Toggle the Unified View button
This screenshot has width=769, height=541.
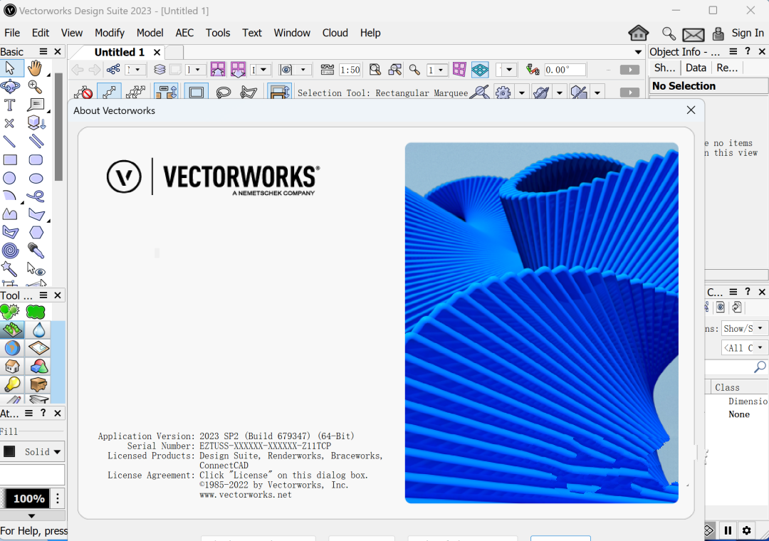tap(480, 70)
